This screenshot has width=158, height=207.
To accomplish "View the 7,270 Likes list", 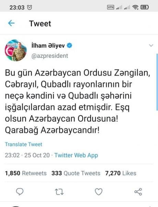I will click(x=121, y=173).
